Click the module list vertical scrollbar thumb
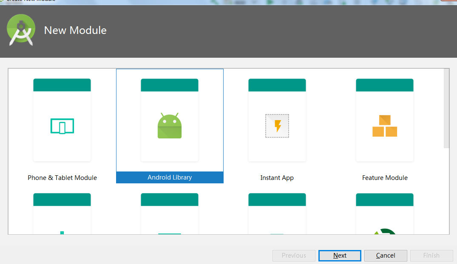457x264 pixels. 446,108
